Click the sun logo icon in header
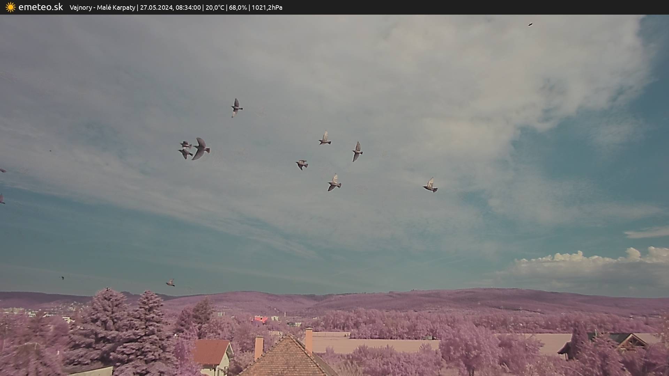The height and width of the screenshot is (376, 669). click(x=10, y=7)
